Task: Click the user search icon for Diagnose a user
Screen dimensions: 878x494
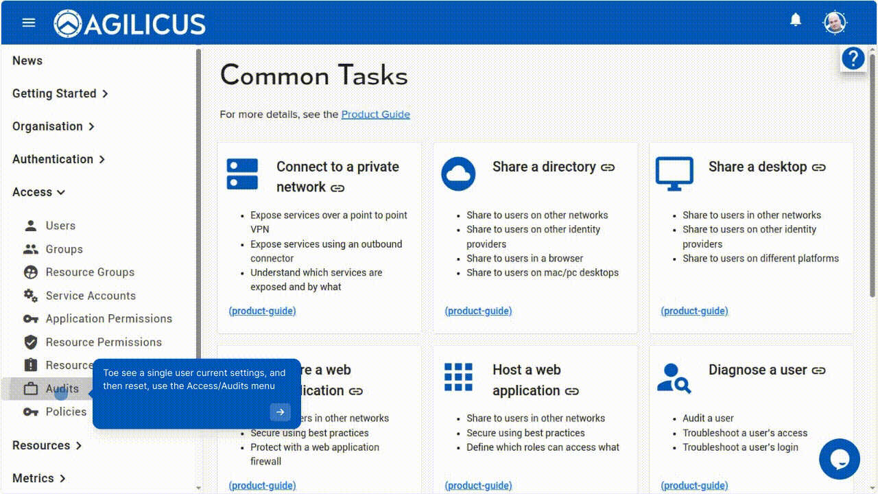Action: [674, 377]
